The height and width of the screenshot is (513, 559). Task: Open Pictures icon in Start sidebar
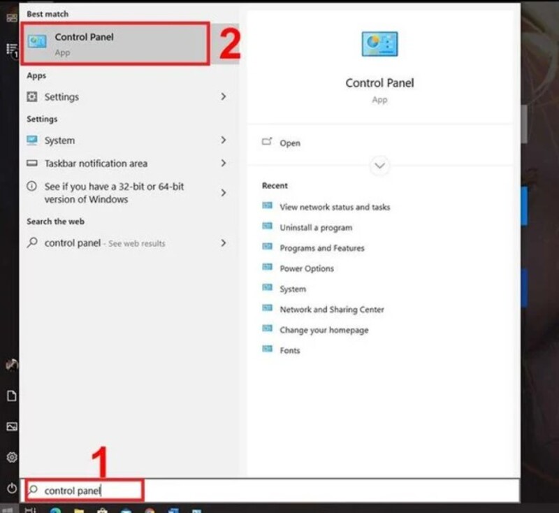[11, 426]
